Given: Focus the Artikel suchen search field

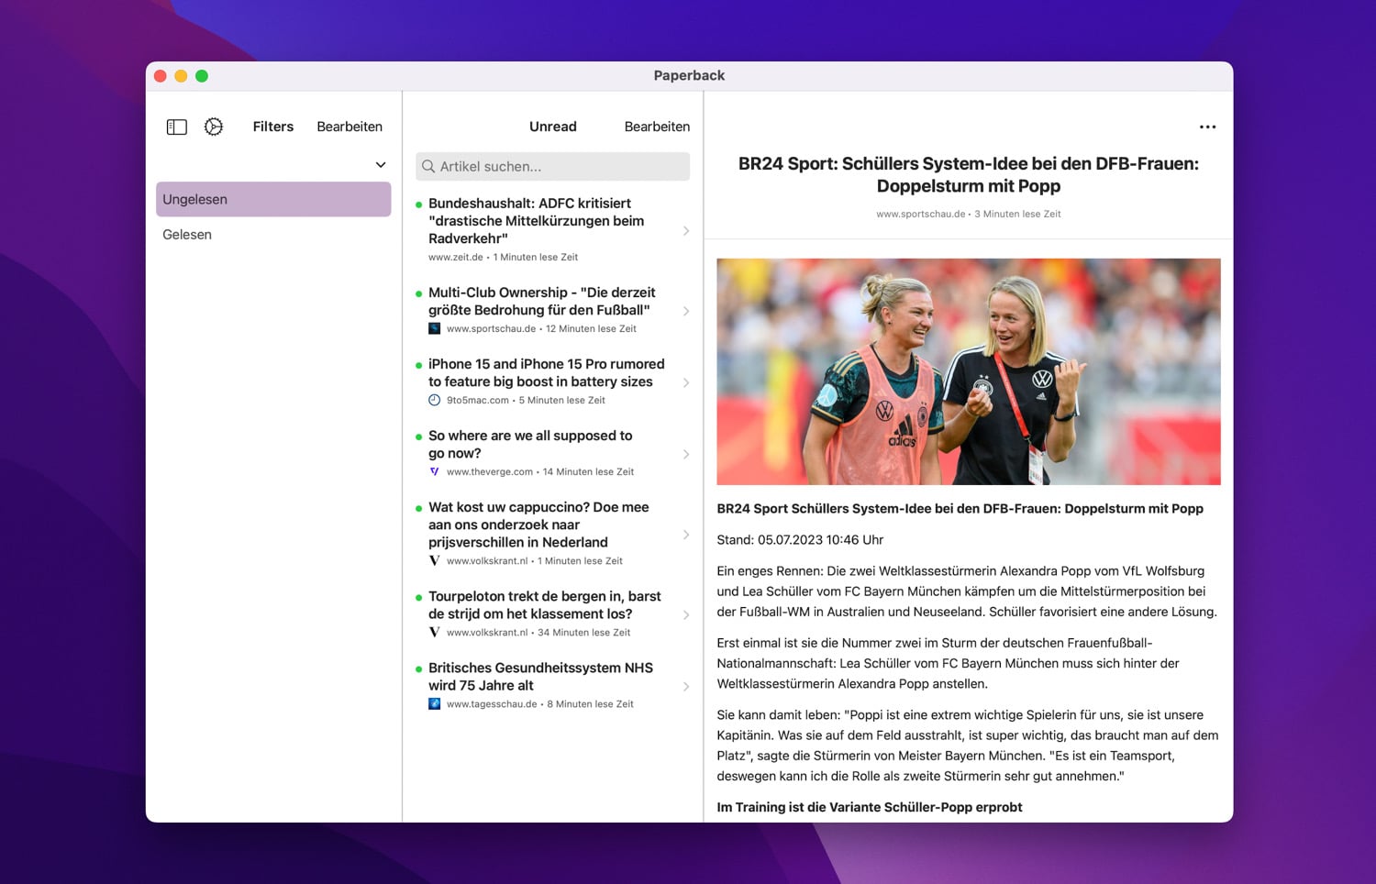Looking at the screenshot, I should tap(560, 167).
